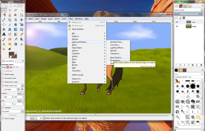Image resolution: width=205 pixels, height=131 pixels.
Task: Switch to the Channels tab
Action: pyautogui.click(x=181, y=6)
